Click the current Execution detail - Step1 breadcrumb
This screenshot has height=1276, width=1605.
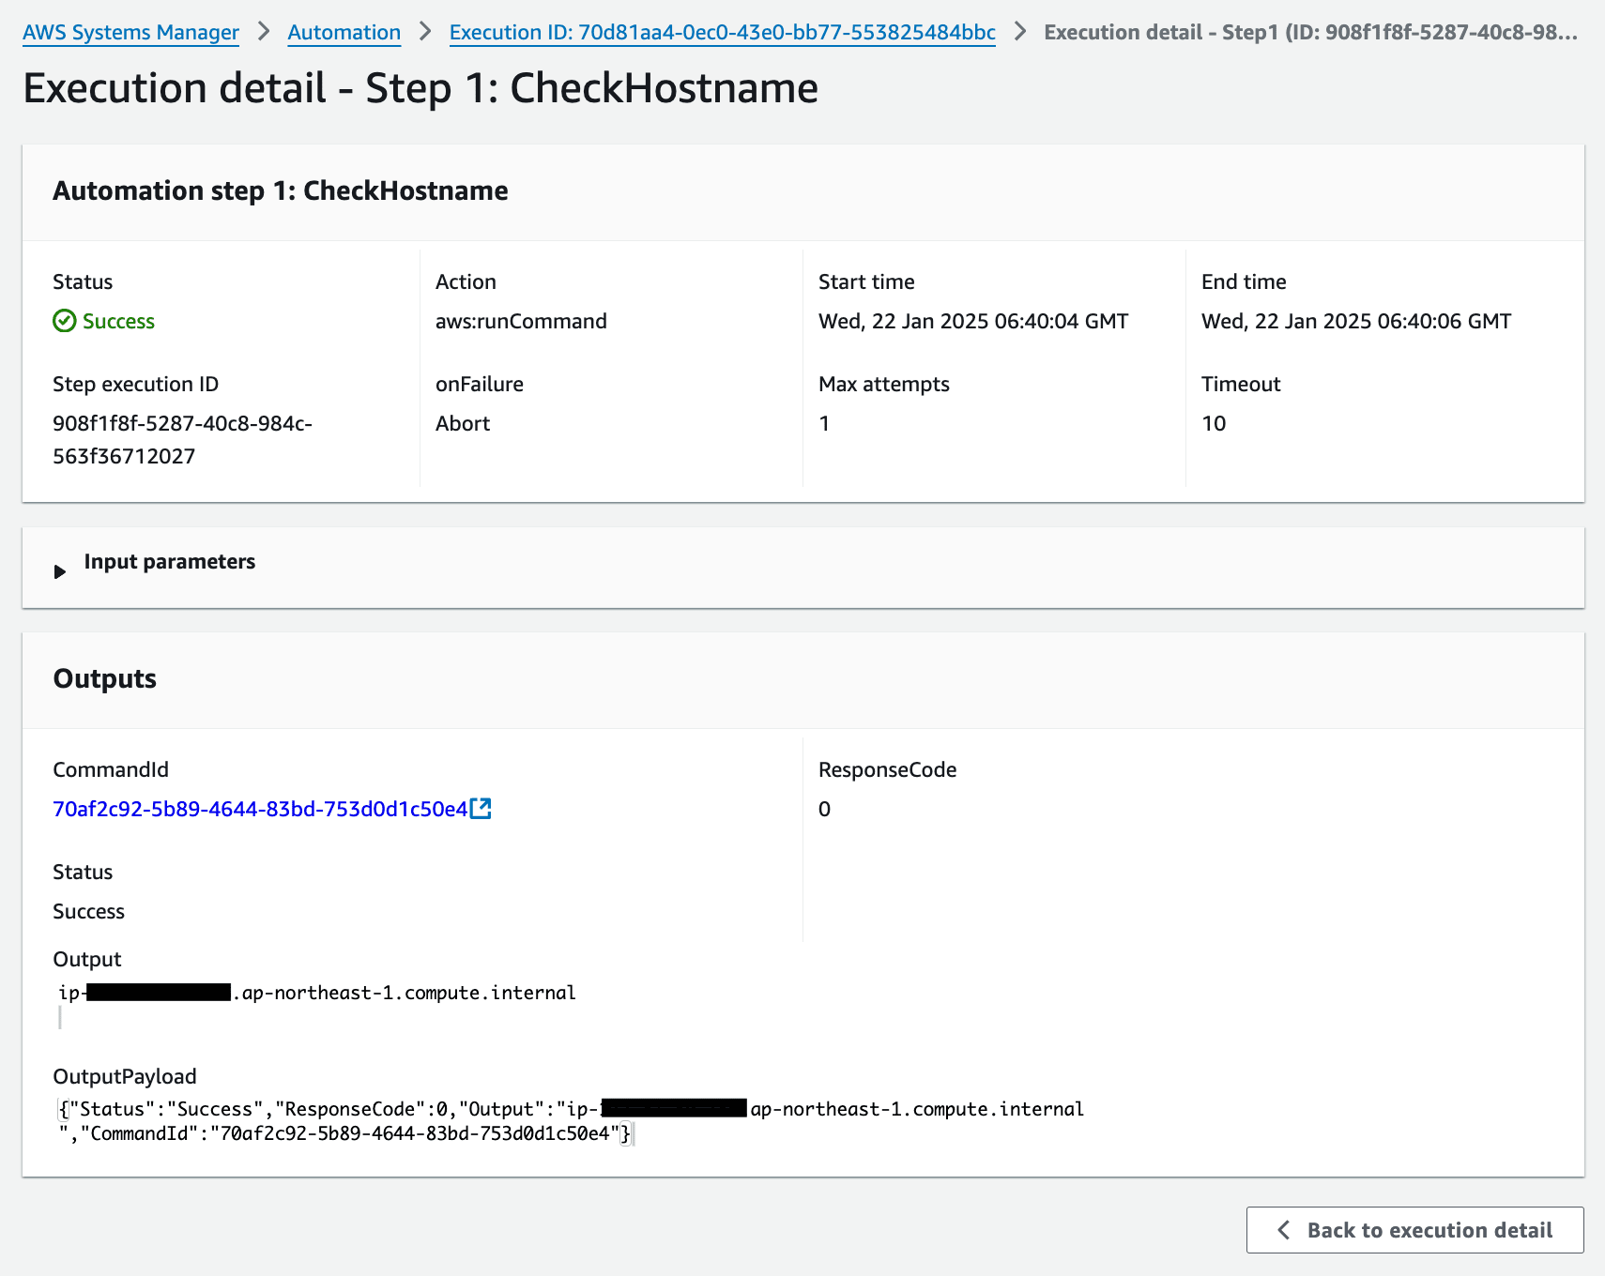(1311, 33)
